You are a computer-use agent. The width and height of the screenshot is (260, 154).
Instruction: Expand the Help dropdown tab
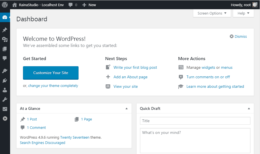coord(243,13)
